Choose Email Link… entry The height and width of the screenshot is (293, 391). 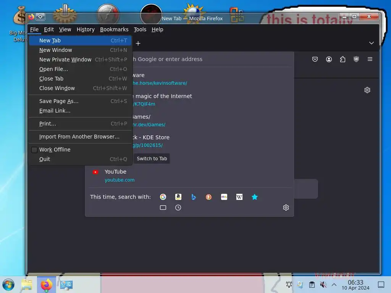[x=80, y=111]
